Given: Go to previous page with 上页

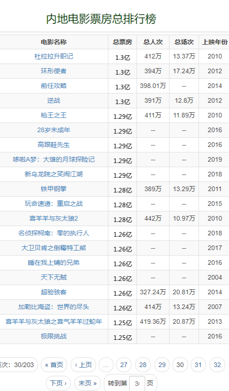Looking at the screenshot, I should click(x=83, y=365).
